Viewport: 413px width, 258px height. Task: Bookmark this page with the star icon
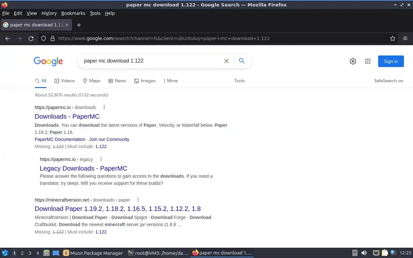[393, 38]
